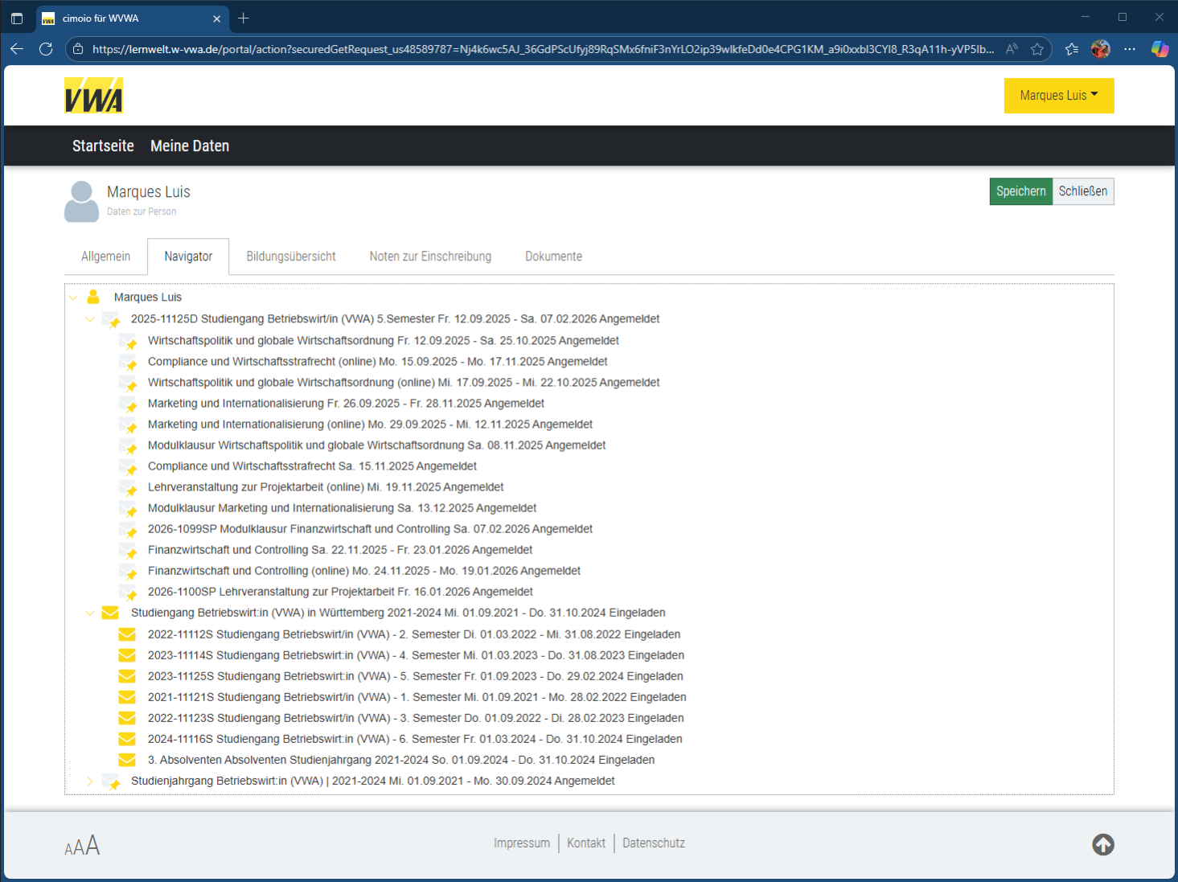Screen dimensions: 1178x882
Task: Collapse the Studiengang in Württemberg 2021-2024 node
Action: pos(90,613)
